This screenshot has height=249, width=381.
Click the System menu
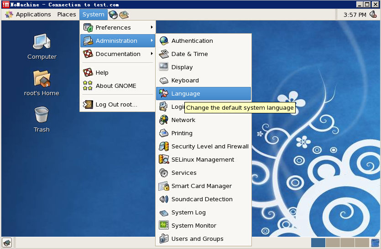click(x=93, y=15)
